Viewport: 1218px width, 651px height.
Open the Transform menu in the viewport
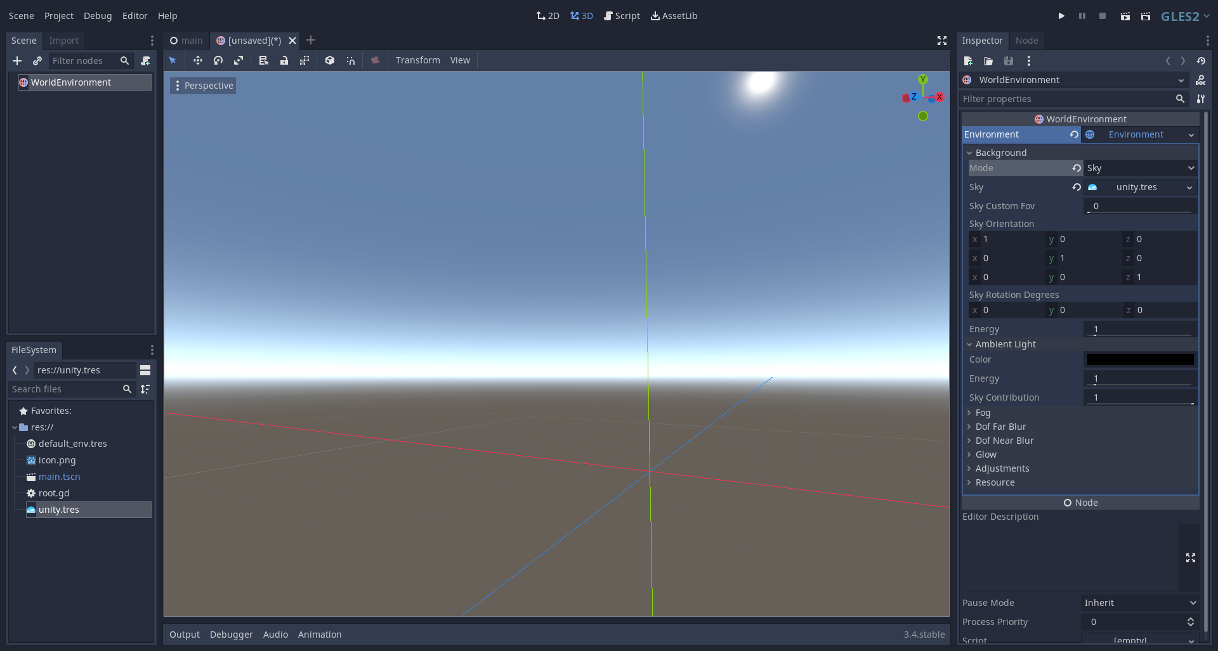coord(417,60)
